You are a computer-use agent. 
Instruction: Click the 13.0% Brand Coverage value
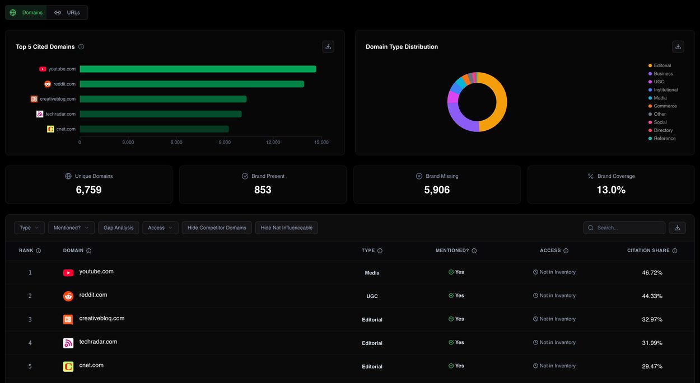pyautogui.click(x=611, y=190)
